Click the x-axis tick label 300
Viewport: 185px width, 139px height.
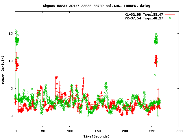pos(179,131)
